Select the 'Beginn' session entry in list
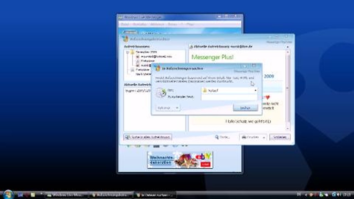Image resolution: width=354 pixels, height=199 pixels. tap(138, 90)
